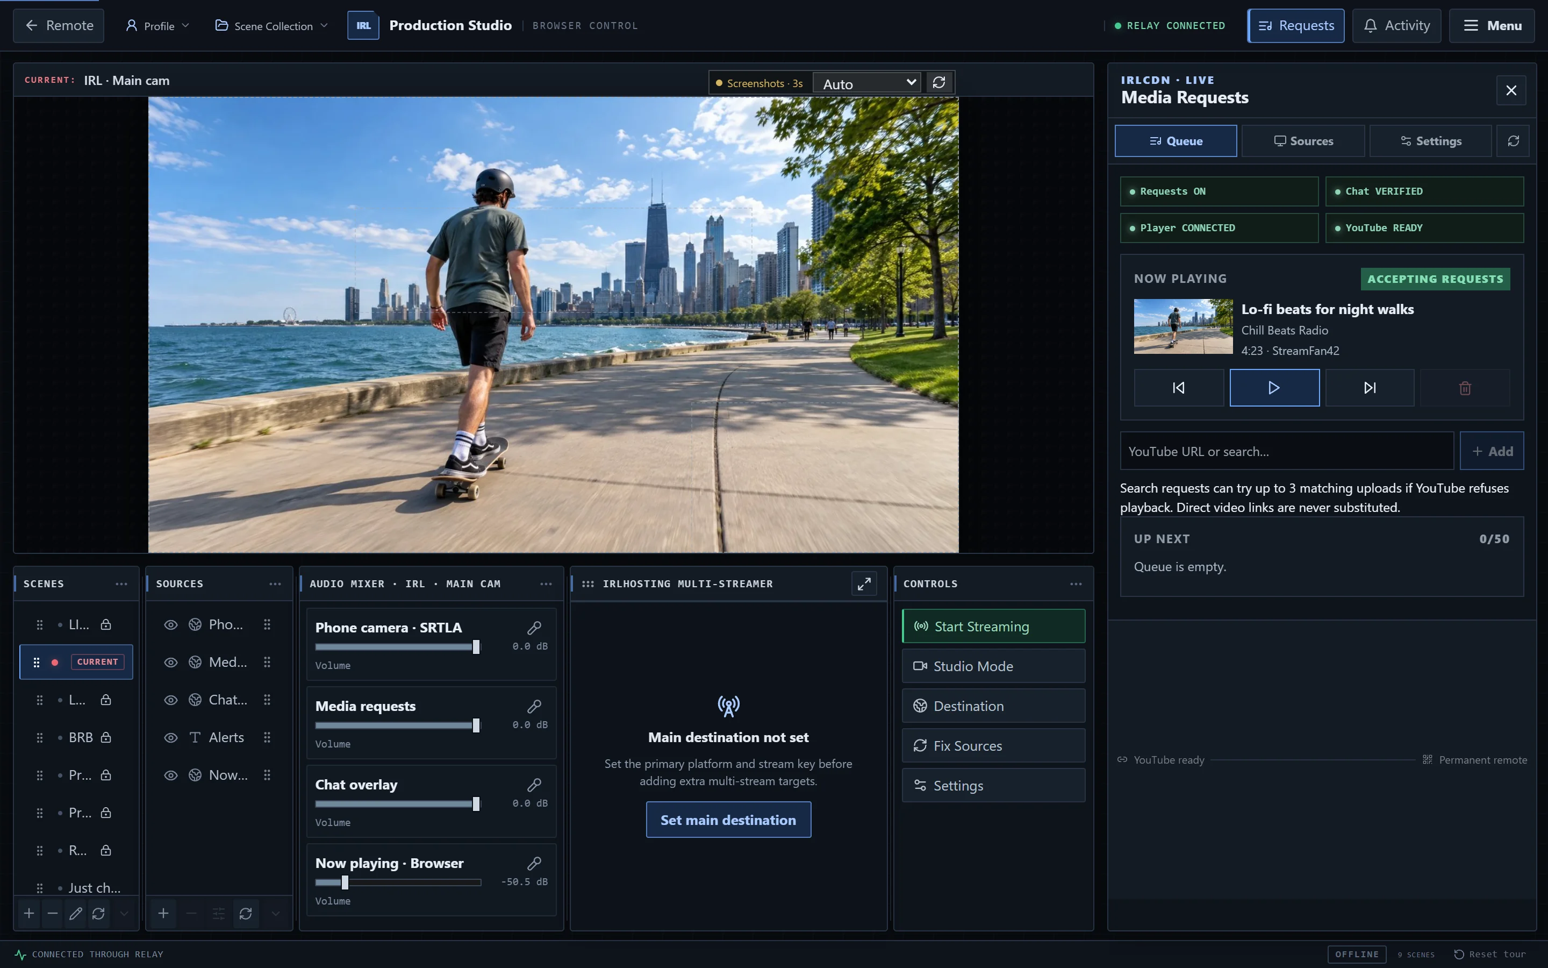The image size is (1548, 968).
Task: Open Audio Mixer panel options menu
Action: click(x=546, y=583)
